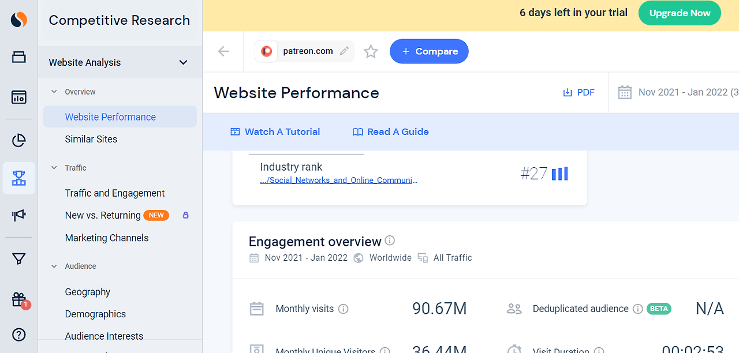739x353 pixels.
Task: Download the PDF report
Action: (578, 92)
